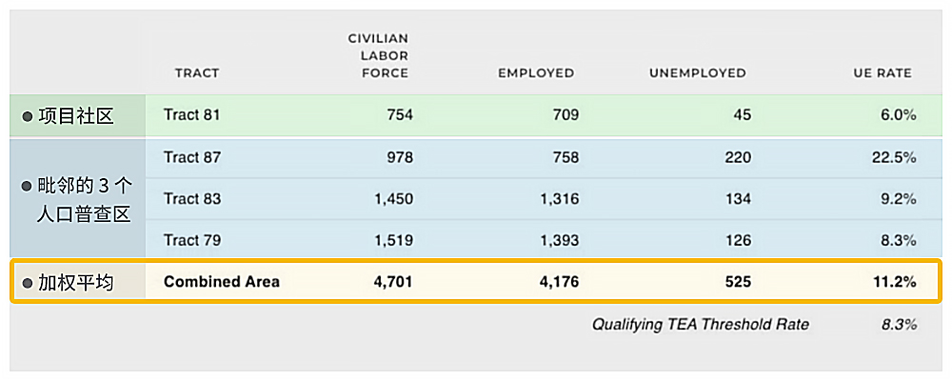This screenshot has height=381, width=952.
Task: Click the UE RATE column header
Action: [x=883, y=73]
